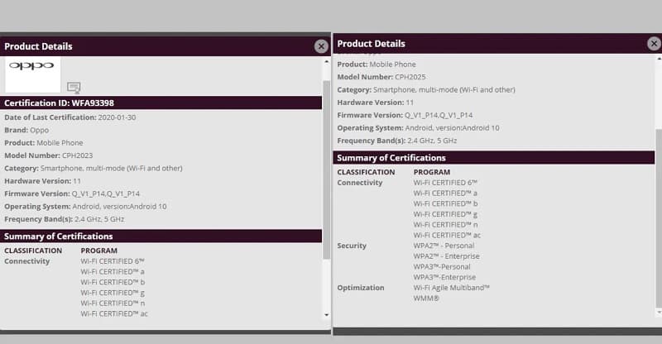
Task: Click scroll-down arrow in CPH2025 panel
Action: (x=659, y=313)
